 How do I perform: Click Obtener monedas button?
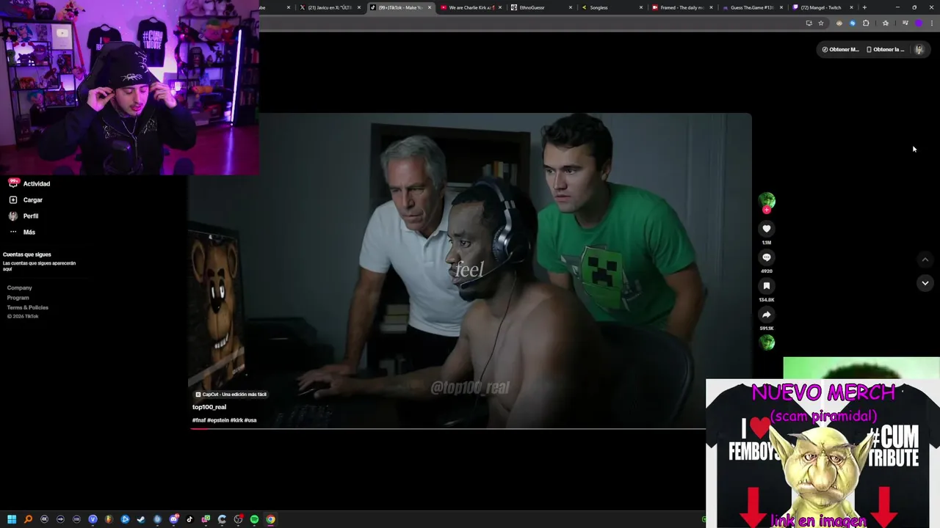tap(840, 50)
